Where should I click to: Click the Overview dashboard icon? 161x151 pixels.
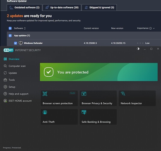(x=5, y=59)
